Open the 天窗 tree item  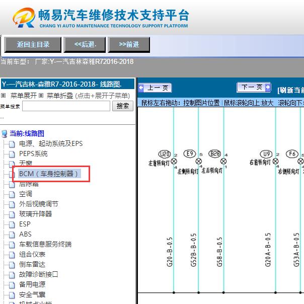(25, 163)
